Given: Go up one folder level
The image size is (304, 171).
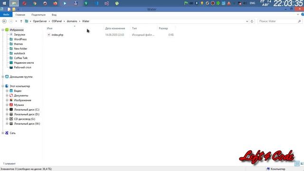Looking at the screenshot, I should pyautogui.click(x=21, y=21).
